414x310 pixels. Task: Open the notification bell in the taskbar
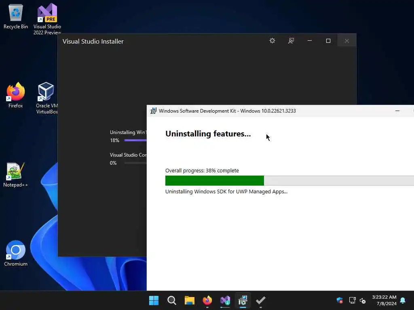tap(403, 300)
